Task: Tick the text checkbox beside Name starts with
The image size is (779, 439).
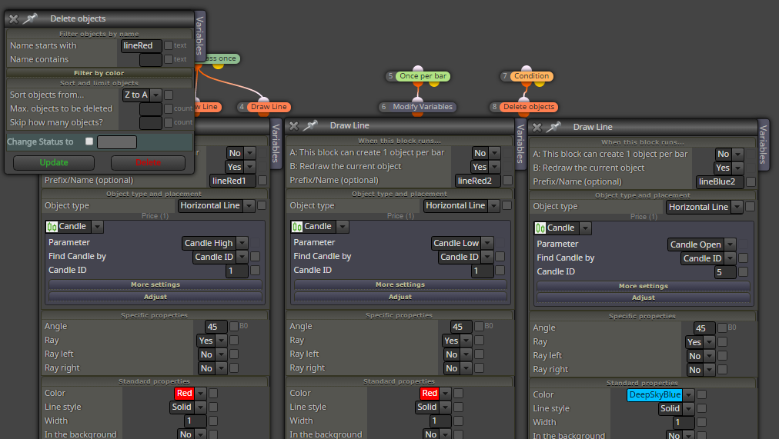Action: (169, 45)
